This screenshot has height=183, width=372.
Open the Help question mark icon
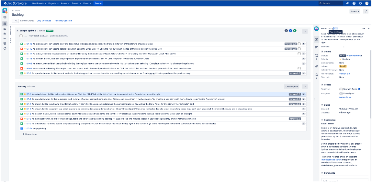pyautogui.click(x=354, y=3)
